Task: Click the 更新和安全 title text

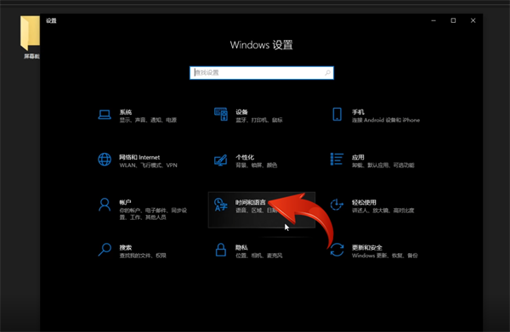Action: [x=367, y=248]
